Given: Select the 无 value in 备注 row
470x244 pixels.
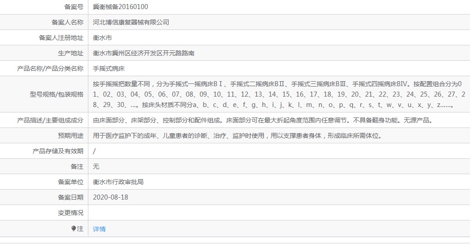Looking at the screenshot, I should click(96, 166).
